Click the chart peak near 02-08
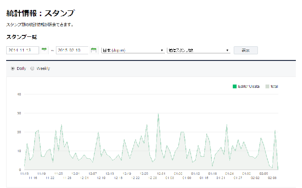Viewport: 302px width, 188px height. tap(275, 130)
